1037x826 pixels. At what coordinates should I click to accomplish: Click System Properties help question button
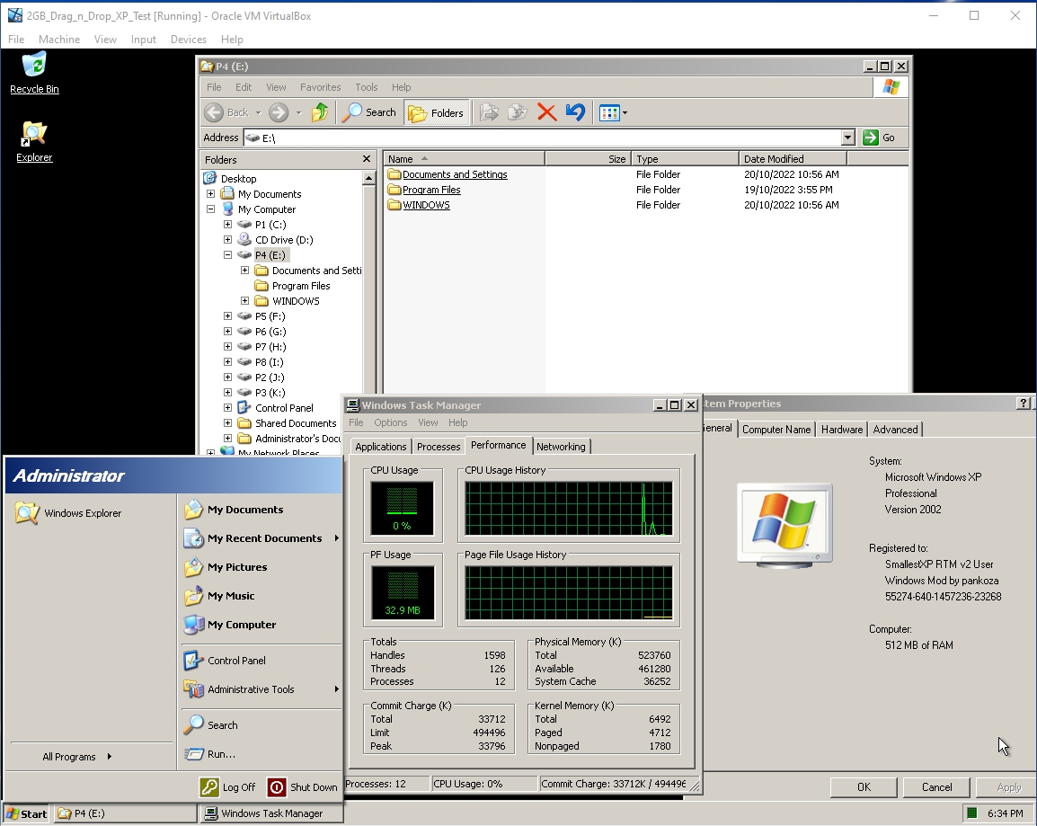(x=1024, y=404)
